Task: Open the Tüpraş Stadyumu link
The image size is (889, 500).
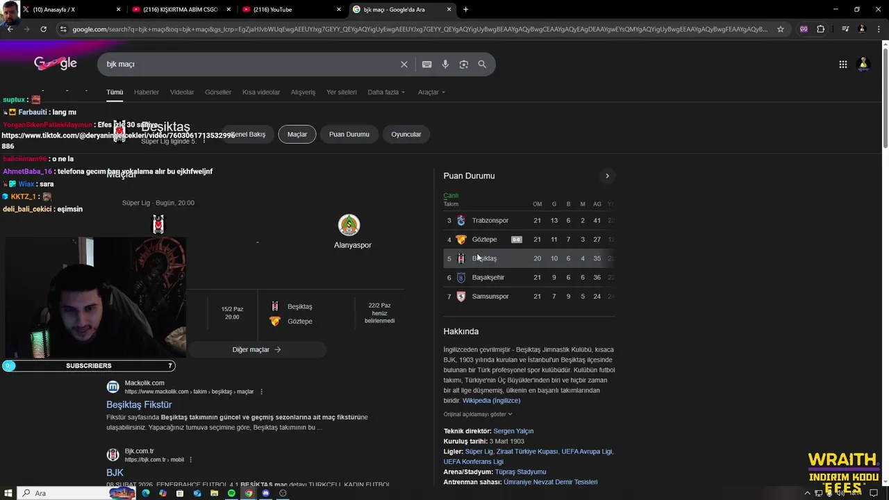Action: 520,472
